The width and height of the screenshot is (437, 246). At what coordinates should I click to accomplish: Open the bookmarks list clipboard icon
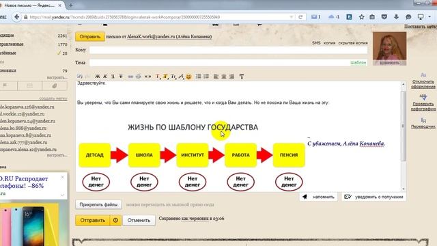[x=372, y=17]
